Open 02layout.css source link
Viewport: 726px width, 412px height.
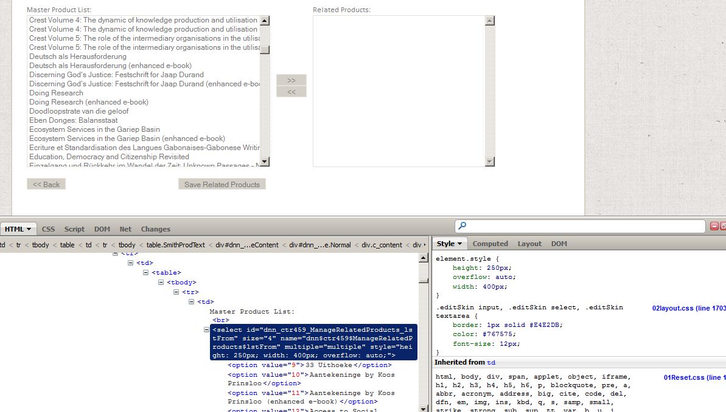coord(688,308)
